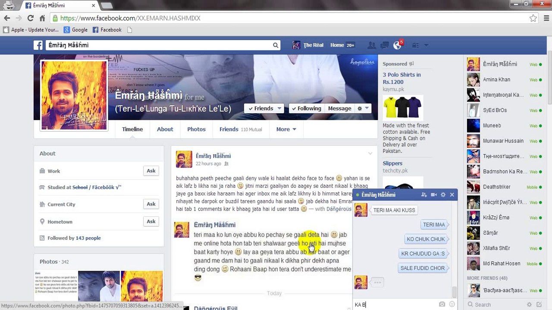
Task: Click Ask button next to Hometown
Action: [x=151, y=221]
